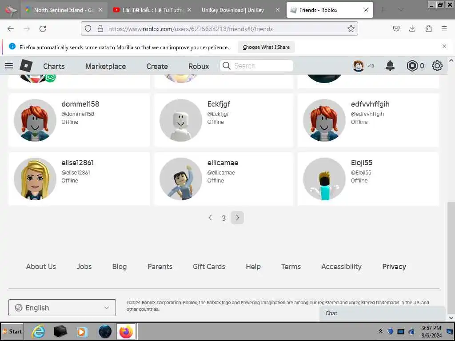Go to previous friends page
This screenshot has width=455, height=341.
click(210, 218)
